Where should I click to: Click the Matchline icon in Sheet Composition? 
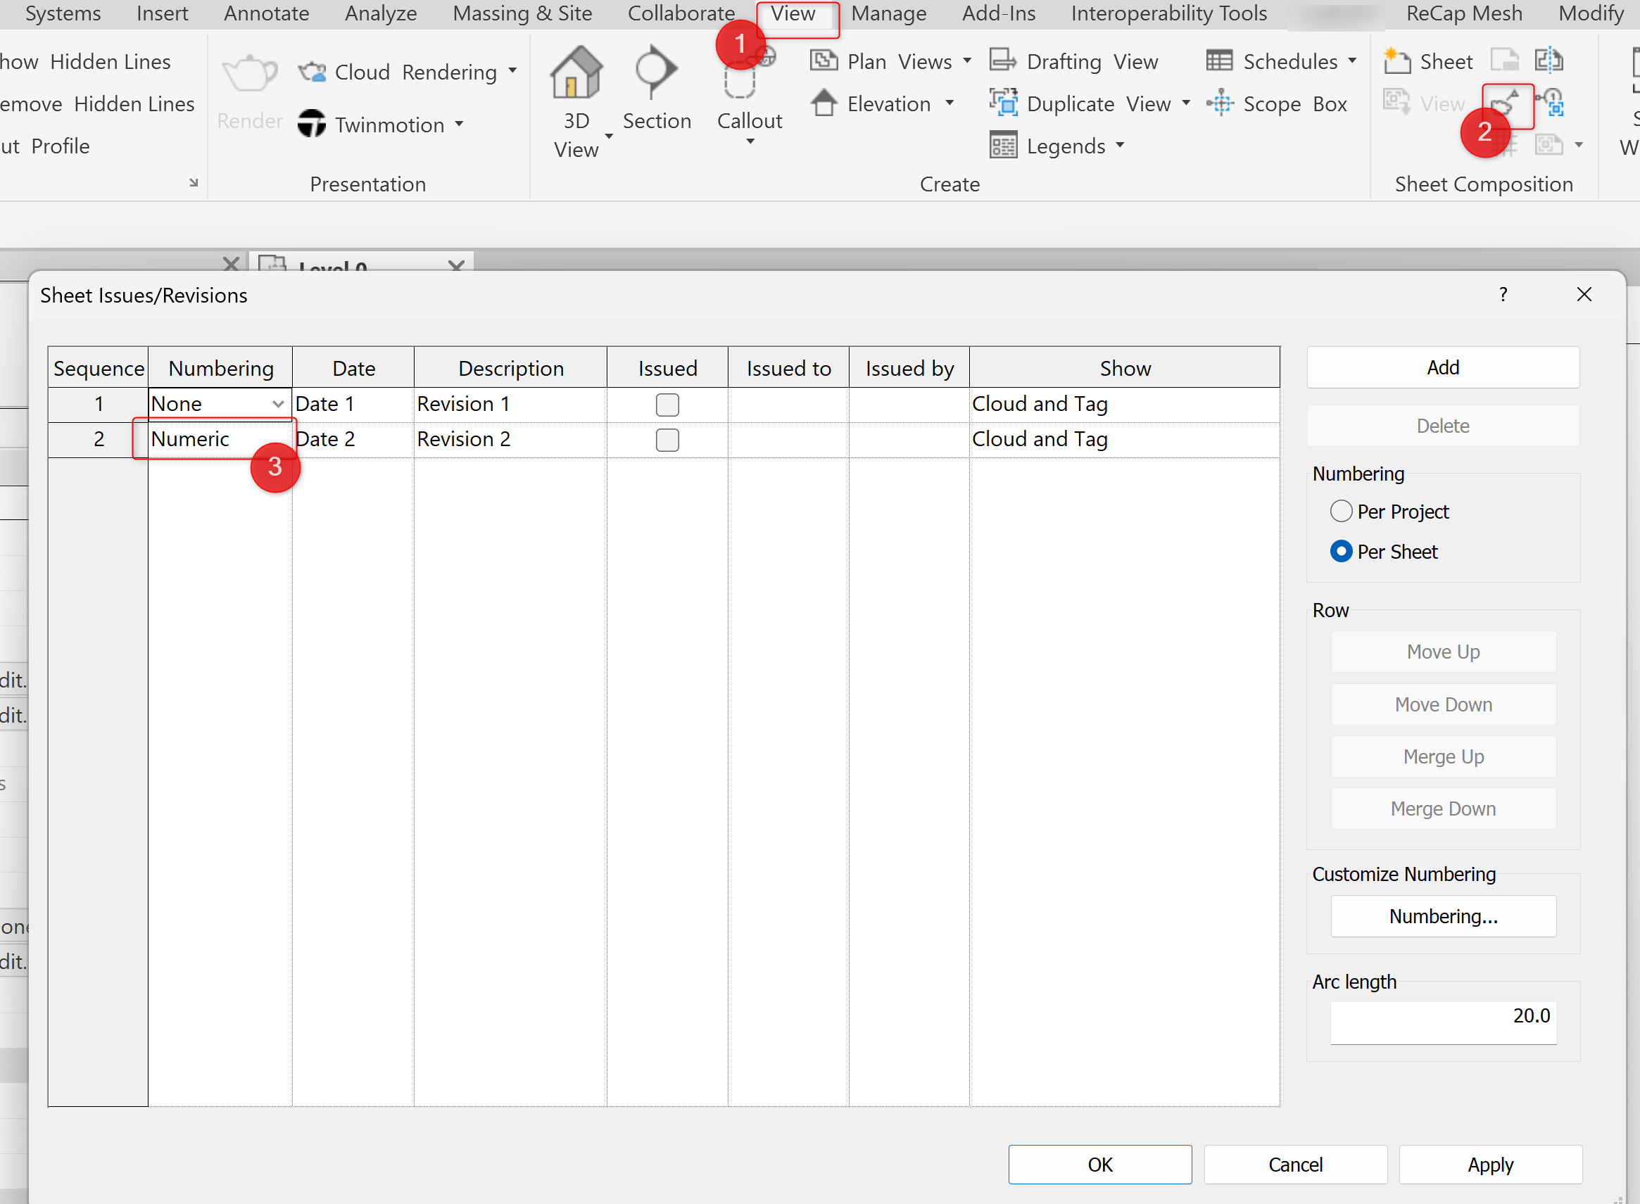coord(1550,61)
